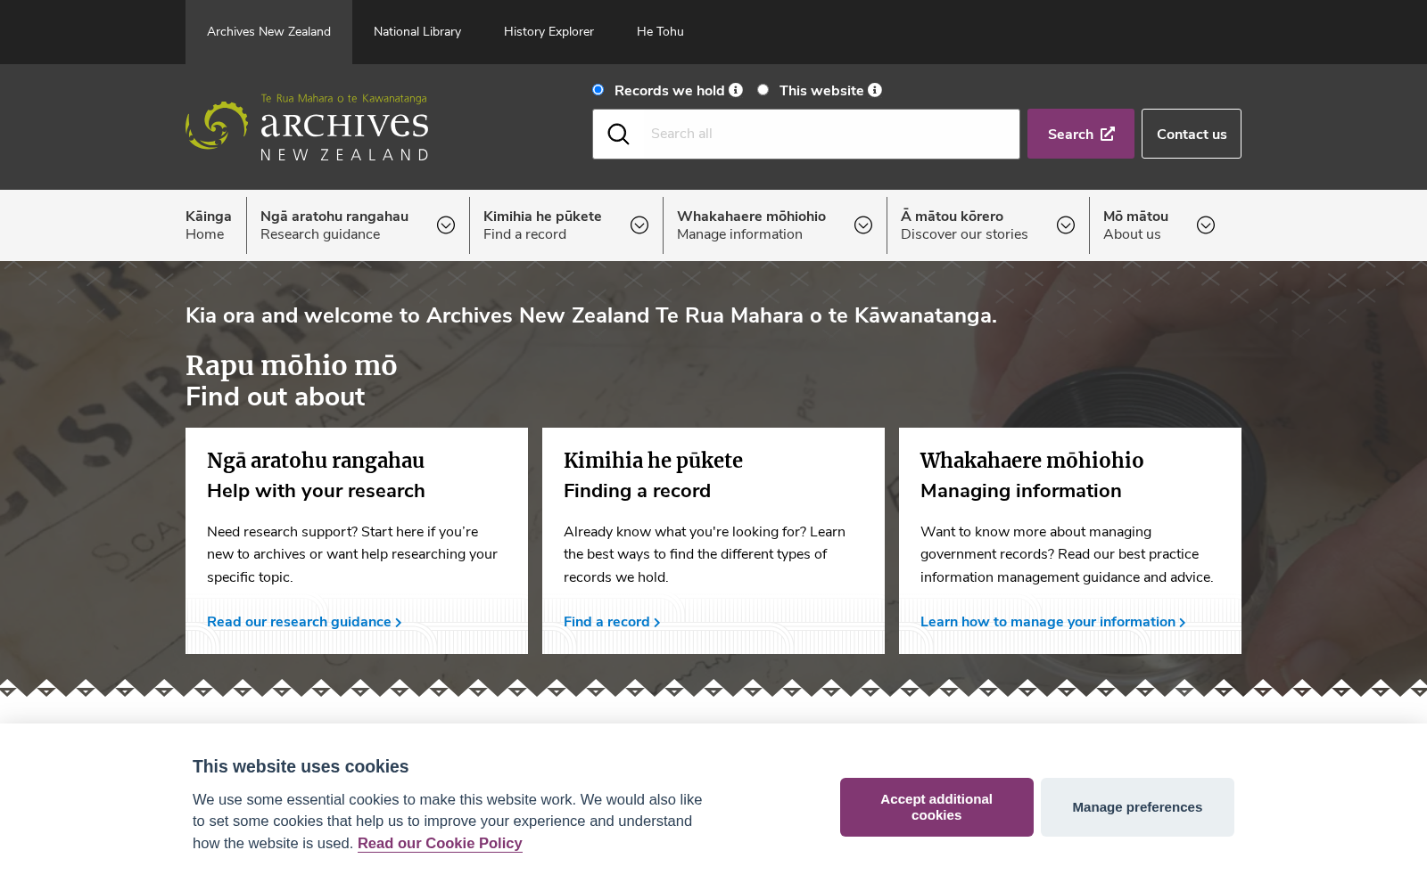
Task: Click the Records we hold label text
Action: click(670, 91)
